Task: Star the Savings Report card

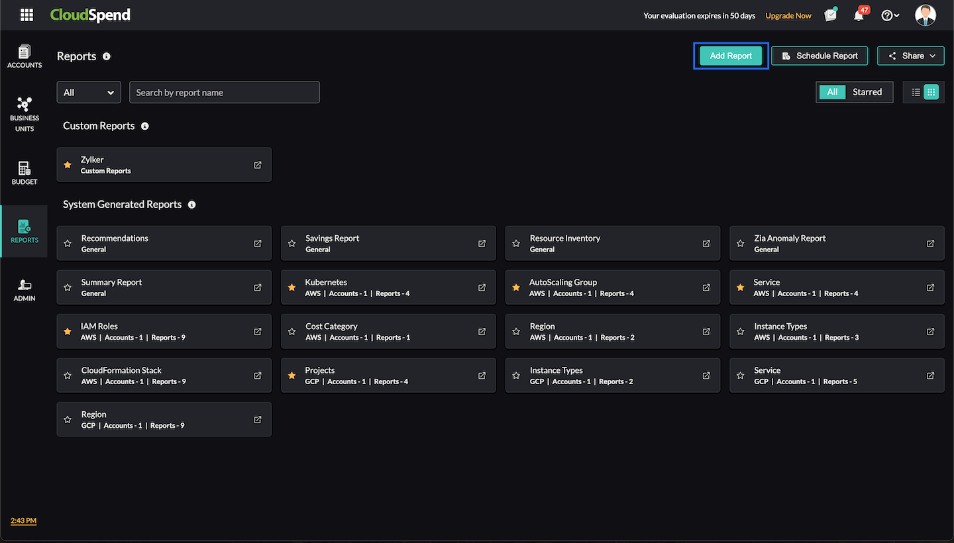Action: click(291, 244)
